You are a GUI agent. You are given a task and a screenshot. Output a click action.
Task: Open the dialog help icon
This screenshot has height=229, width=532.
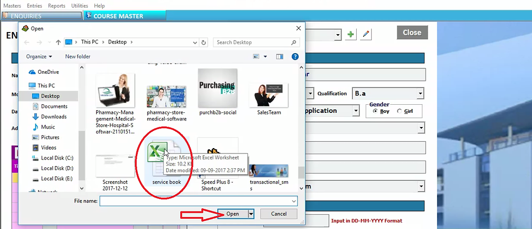tap(295, 56)
